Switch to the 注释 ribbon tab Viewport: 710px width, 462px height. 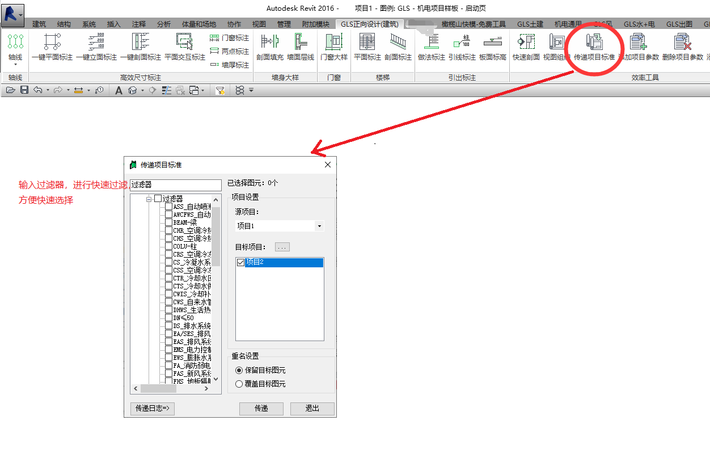[139, 24]
